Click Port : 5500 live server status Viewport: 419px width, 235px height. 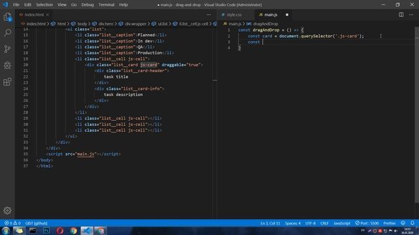coord(367,223)
